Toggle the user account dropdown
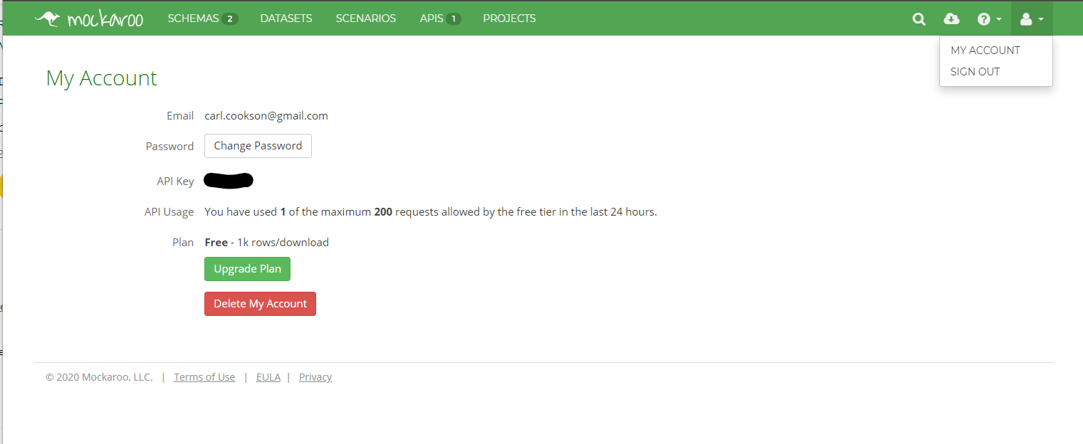1083x444 pixels. 1032,19
